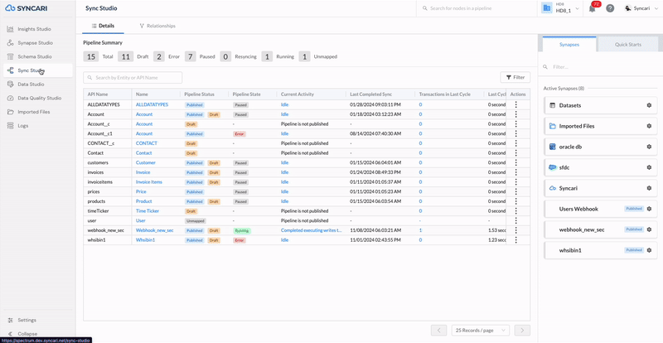Focus the pipeline node search field

point(476,8)
